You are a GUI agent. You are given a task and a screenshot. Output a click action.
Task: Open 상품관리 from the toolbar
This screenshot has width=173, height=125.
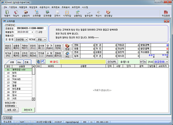pos(26,14)
